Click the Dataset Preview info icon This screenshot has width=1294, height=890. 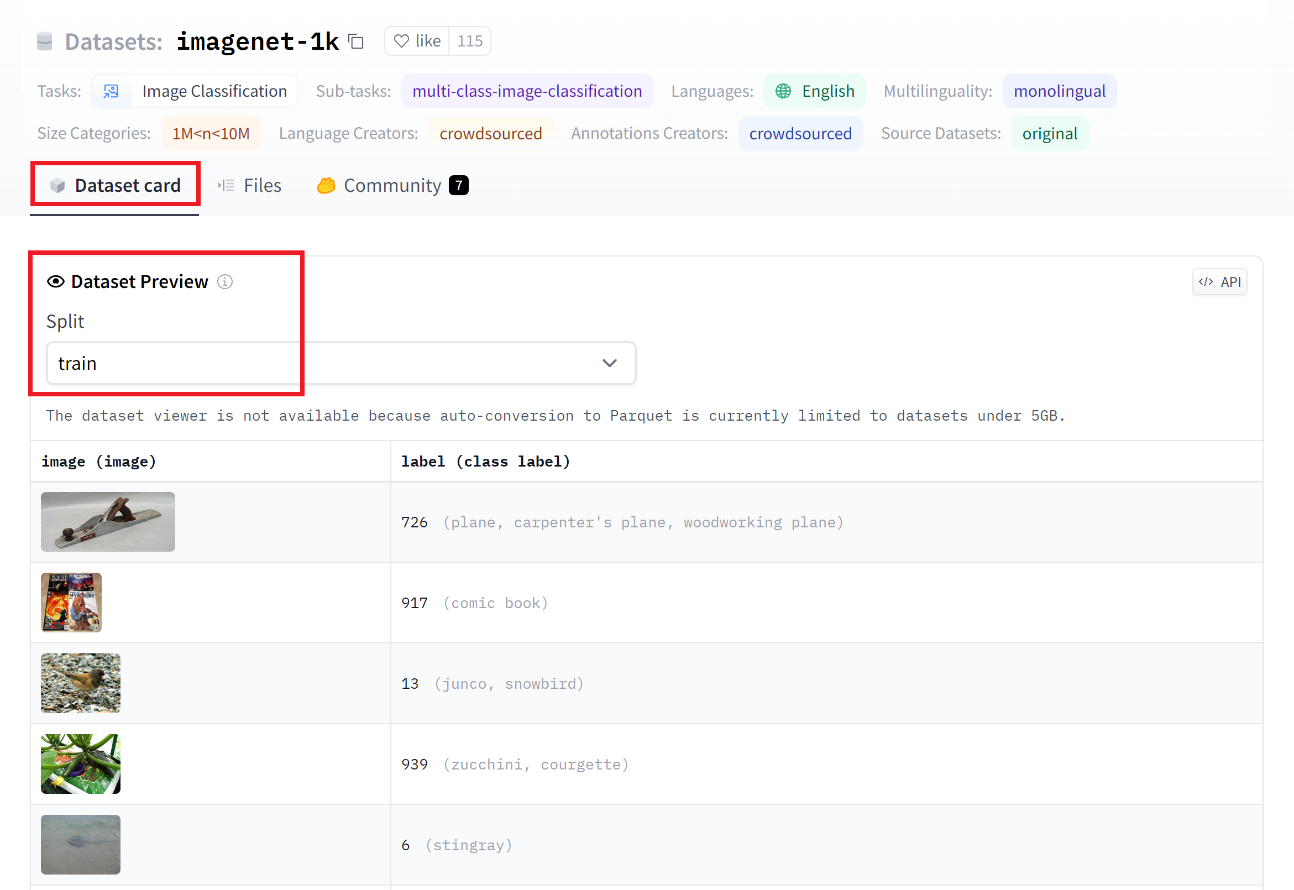pyautogui.click(x=224, y=281)
